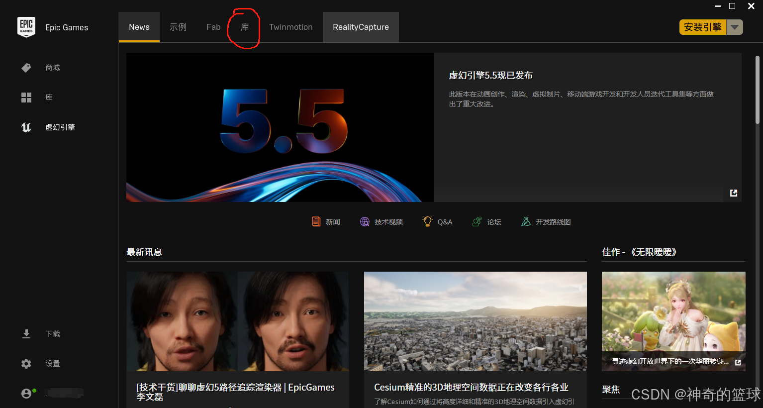The width and height of the screenshot is (763, 408).
Task: Click the 佳作 -《无限暖暖》 heading
Action: (x=640, y=252)
